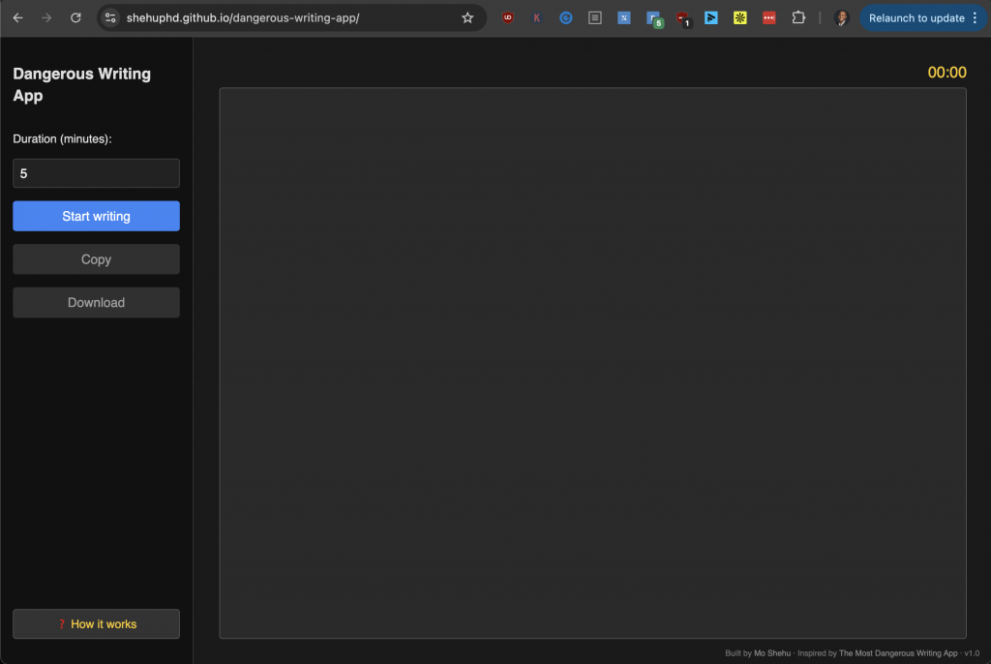Open the Extensions puzzle-piece menu
991x664 pixels.
click(x=798, y=17)
